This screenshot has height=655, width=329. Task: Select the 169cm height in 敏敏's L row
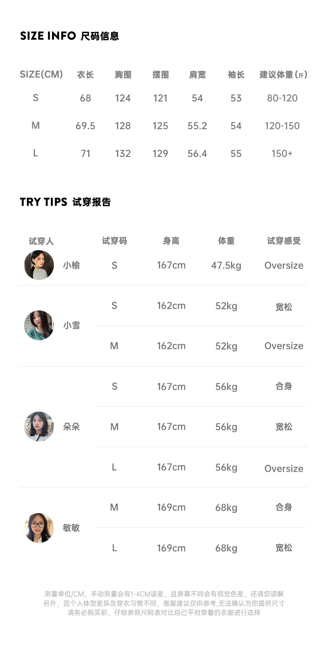click(x=171, y=548)
